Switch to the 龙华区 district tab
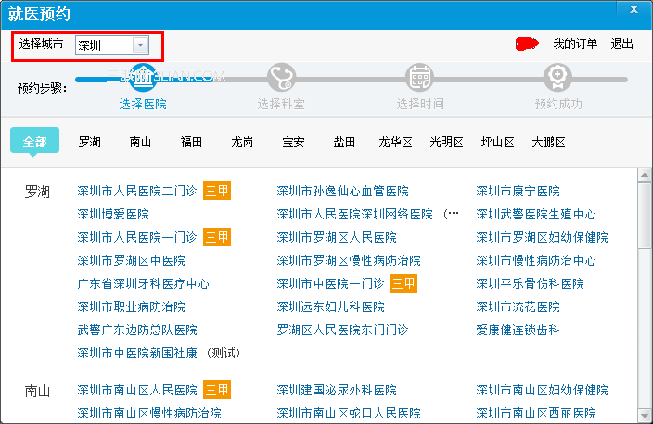This screenshot has height=424, width=653. click(x=395, y=143)
